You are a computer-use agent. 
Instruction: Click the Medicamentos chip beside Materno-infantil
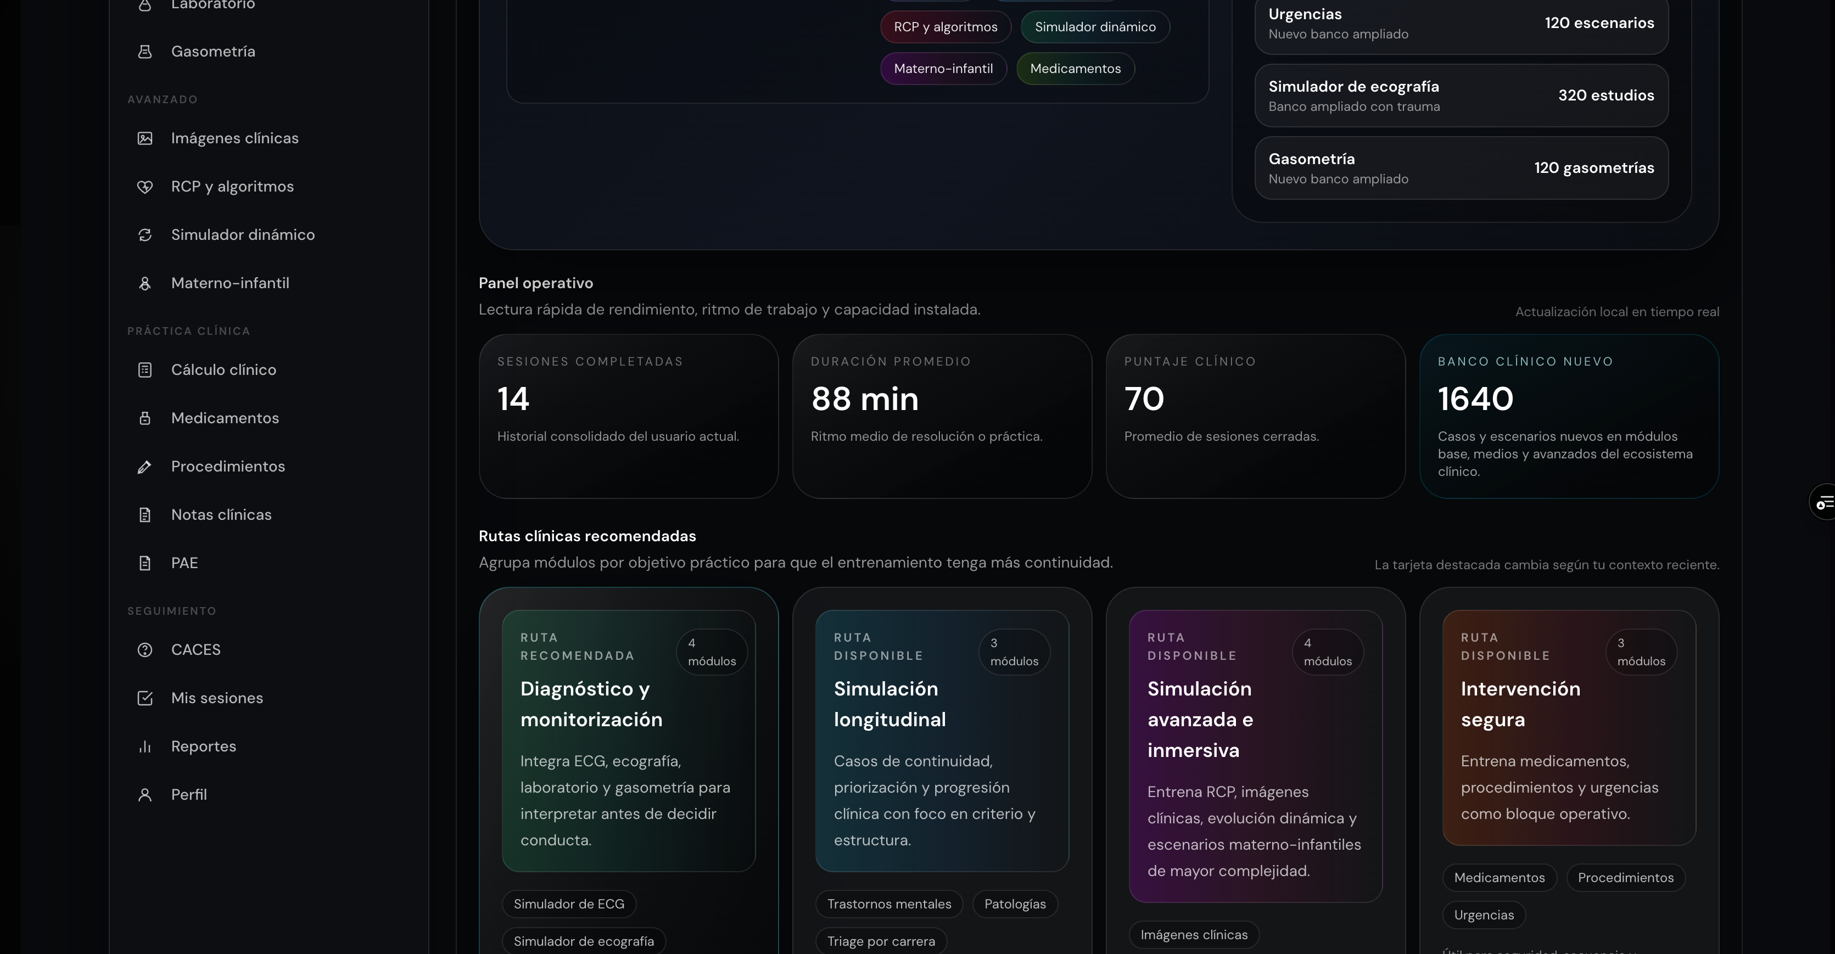[1076, 69]
